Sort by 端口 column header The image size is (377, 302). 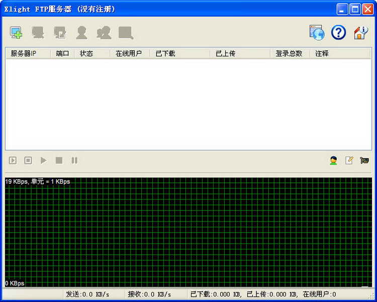(62, 53)
